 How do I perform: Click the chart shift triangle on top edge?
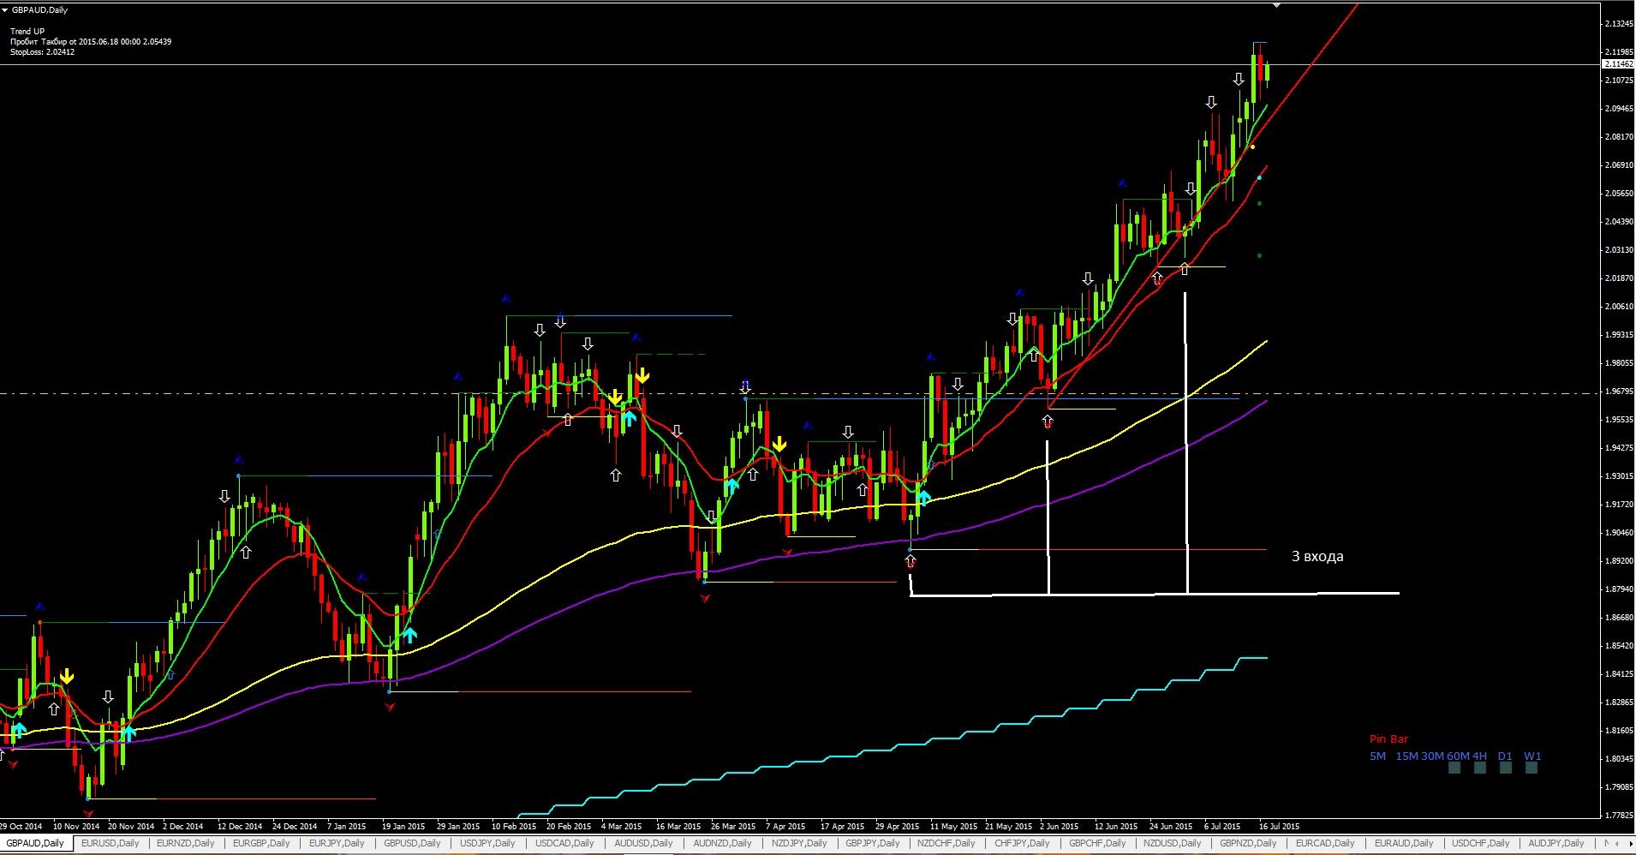1277,5
